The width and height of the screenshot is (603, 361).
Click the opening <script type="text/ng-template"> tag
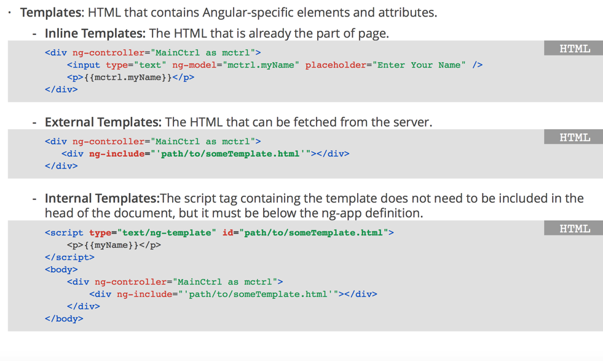pos(219,233)
